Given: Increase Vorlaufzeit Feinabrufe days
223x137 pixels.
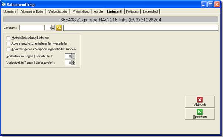Looking at the screenshot, I should [73, 55].
